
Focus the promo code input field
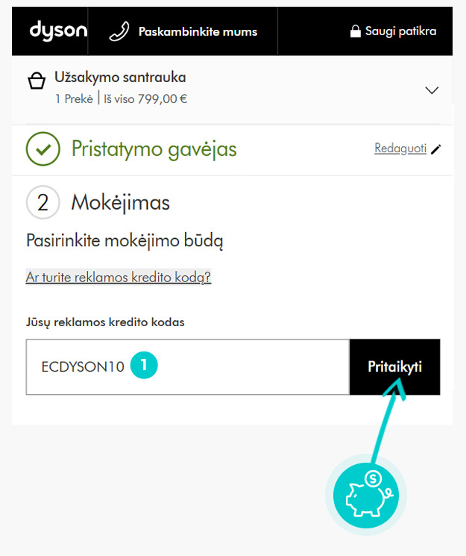(x=187, y=366)
